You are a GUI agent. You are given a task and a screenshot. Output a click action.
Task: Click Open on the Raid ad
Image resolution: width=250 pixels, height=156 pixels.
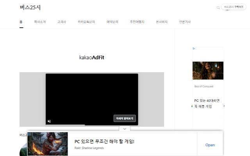(210, 145)
